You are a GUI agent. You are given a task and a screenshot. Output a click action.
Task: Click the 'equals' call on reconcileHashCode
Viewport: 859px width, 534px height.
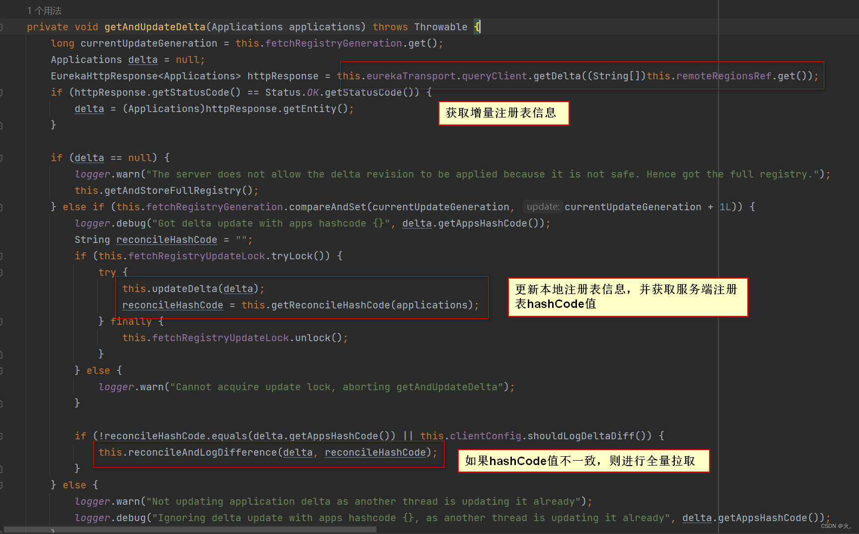(x=229, y=436)
